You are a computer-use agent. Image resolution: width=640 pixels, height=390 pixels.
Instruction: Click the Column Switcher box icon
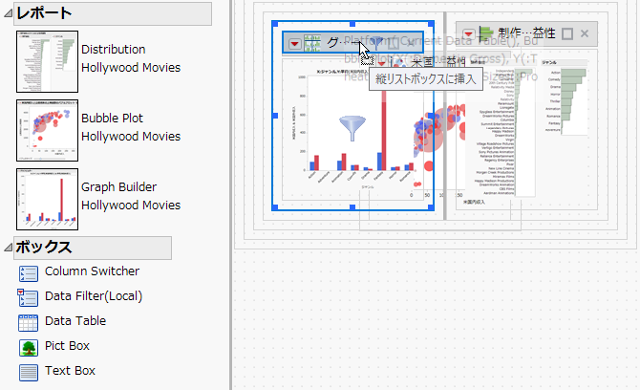(29, 273)
